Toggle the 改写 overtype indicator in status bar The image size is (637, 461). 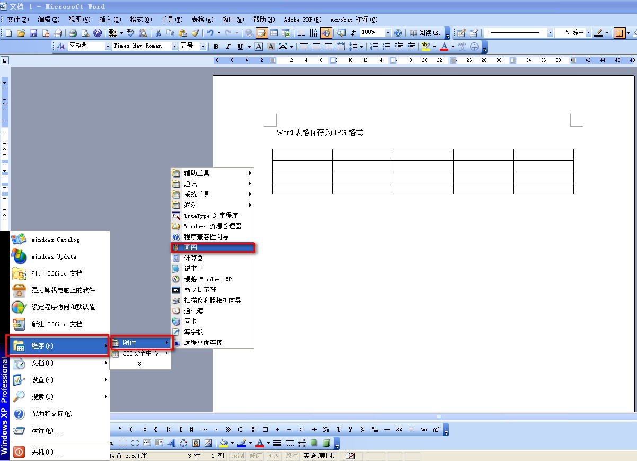(x=291, y=456)
